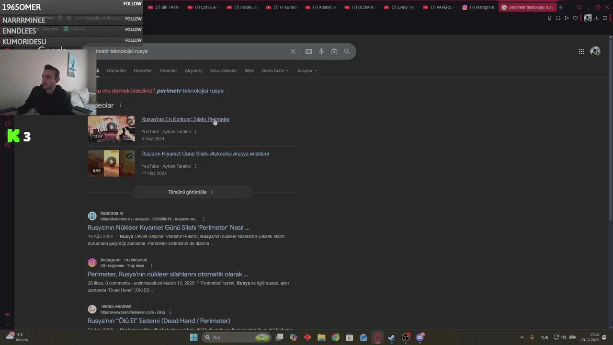This screenshot has height=345, width=613.
Task: Open result Rusya'nın "Ölü El" Sistemi
Action: [159, 321]
